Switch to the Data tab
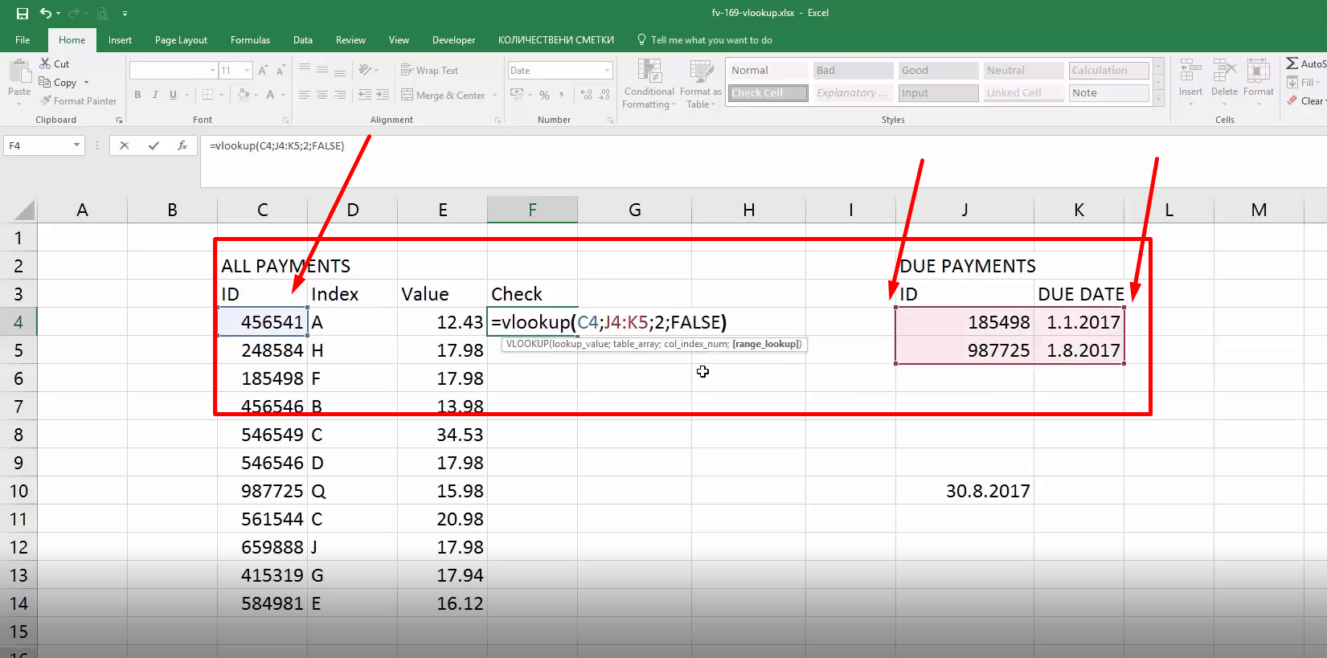Image resolution: width=1327 pixels, height=658 pixels. pyautogui.click(x=303, y=40)
